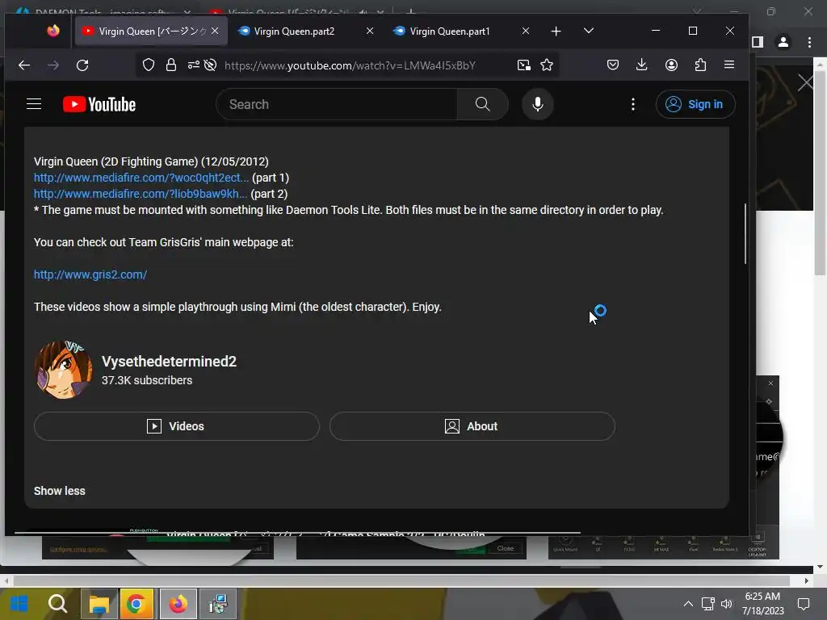Expand the list all tabs chevron
Screen dimensions: 827x620
(x=589, y=31)
